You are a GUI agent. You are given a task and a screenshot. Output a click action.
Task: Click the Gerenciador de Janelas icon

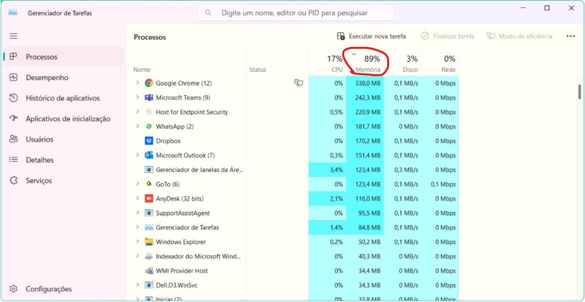point(149,170)
